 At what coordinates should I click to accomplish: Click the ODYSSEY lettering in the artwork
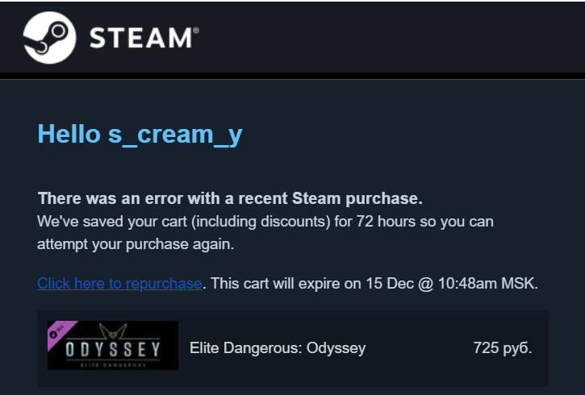tap(112, 350)
